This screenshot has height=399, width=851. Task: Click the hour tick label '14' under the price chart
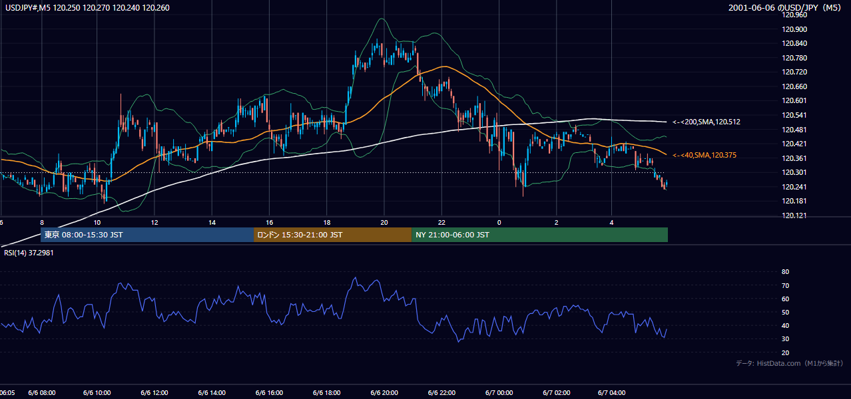(212, 222)
